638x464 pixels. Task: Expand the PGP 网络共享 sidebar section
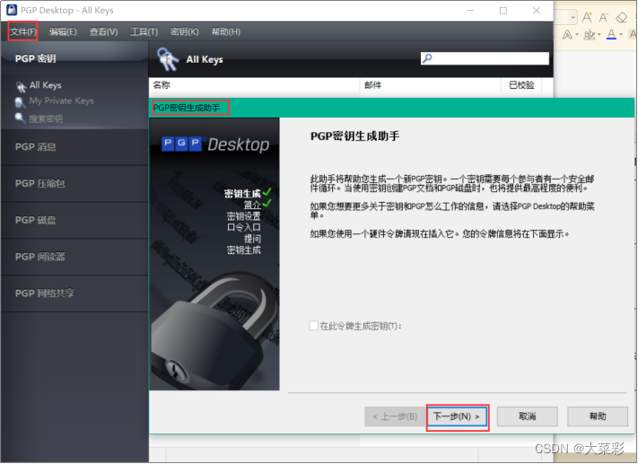pyautogui.click(x=74, y=293)
